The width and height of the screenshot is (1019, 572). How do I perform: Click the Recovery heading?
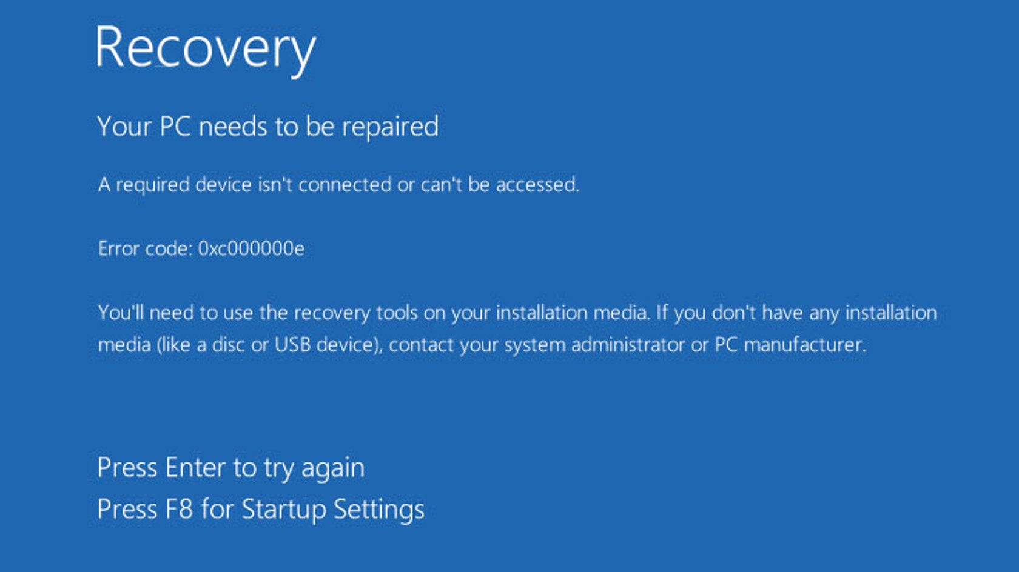(x=206, y=50)
